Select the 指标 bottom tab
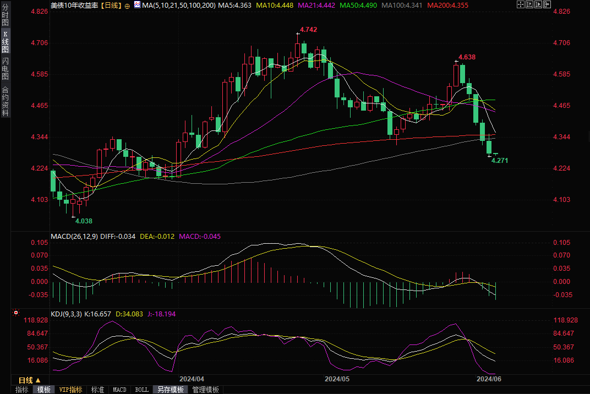The width and height of the screenshot is (590, 394). pyautogui.click(x=22, y=390)
